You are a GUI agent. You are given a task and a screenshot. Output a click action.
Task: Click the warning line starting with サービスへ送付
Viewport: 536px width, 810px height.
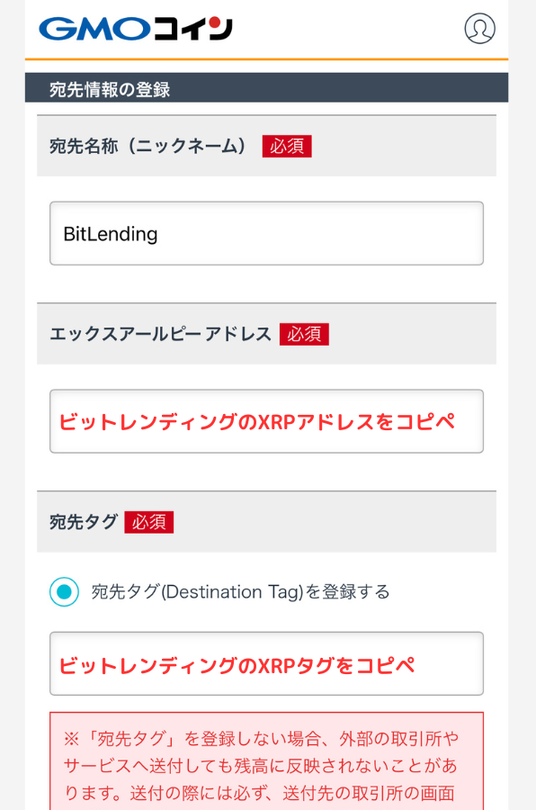click(x=261, y=766)
